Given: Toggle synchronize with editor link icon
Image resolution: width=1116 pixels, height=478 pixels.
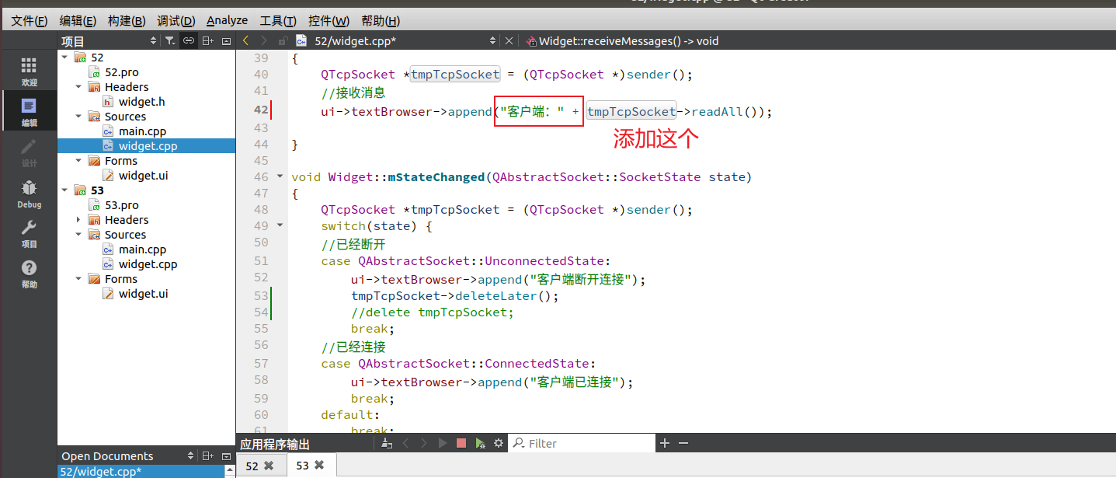Looking at the screenshot, I should (189, 40).
